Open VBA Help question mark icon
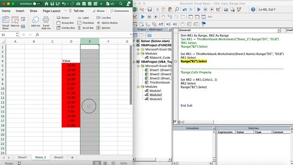293x165 pixels. click(x=253, y=10)
